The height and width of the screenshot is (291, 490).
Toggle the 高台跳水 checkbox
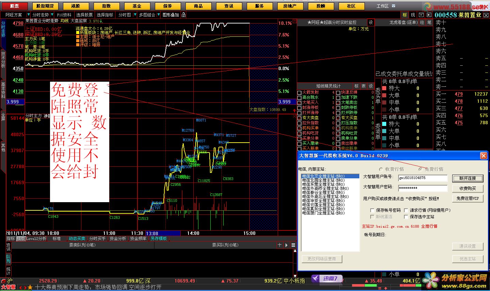pyautogui.click(x=299, y=98)
